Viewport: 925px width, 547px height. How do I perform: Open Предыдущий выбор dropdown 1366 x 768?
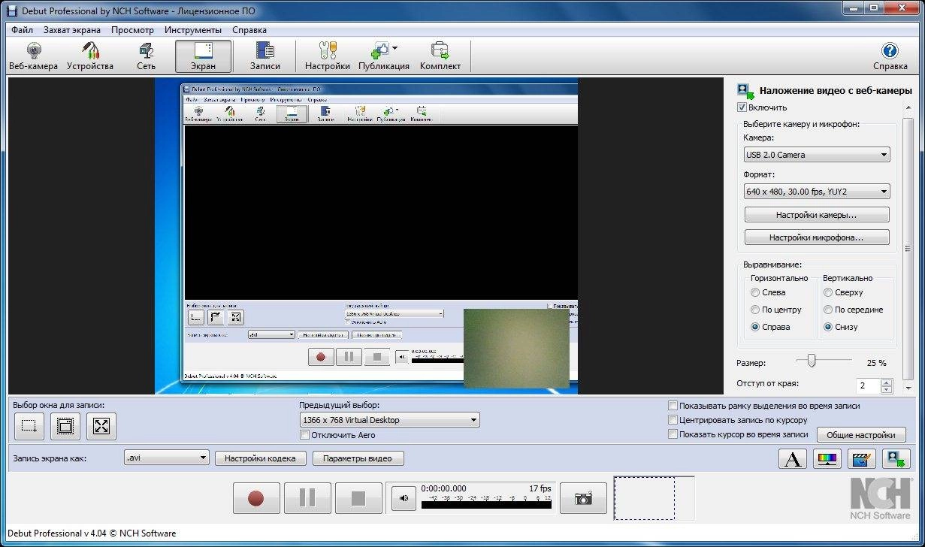click(x=389, y=420)
